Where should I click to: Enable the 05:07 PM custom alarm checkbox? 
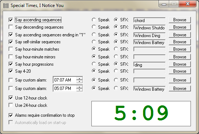(x=11, y=88)
